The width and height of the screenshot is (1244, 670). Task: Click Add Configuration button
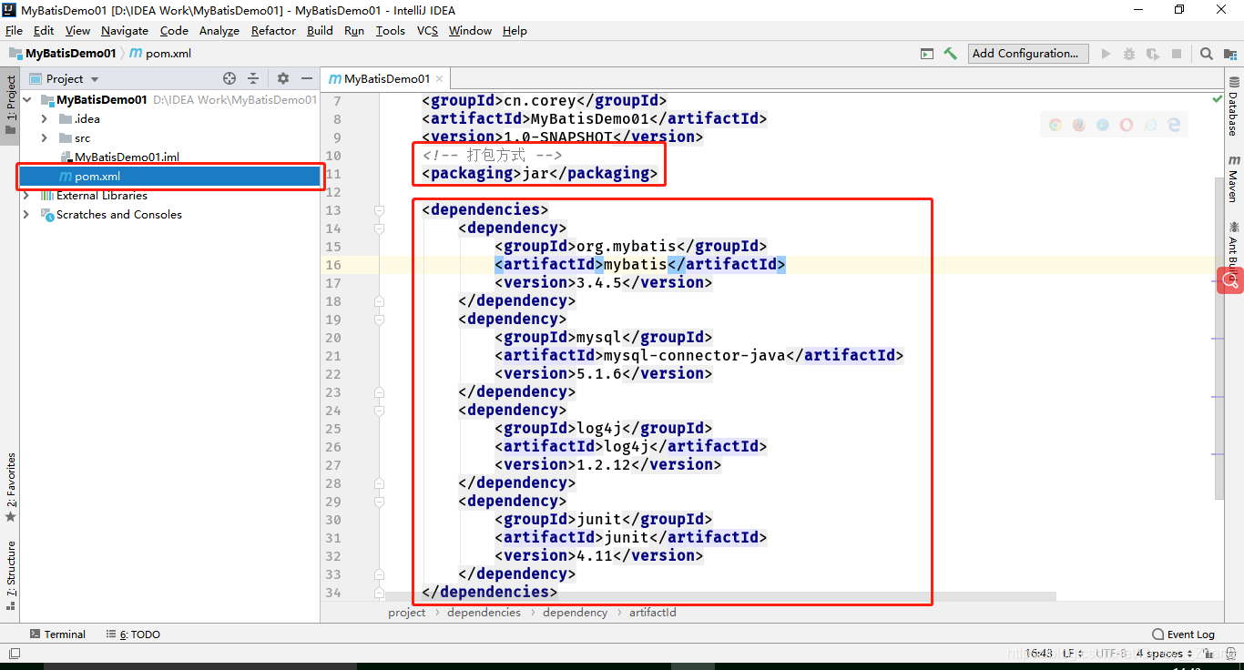coord(1028,54)
